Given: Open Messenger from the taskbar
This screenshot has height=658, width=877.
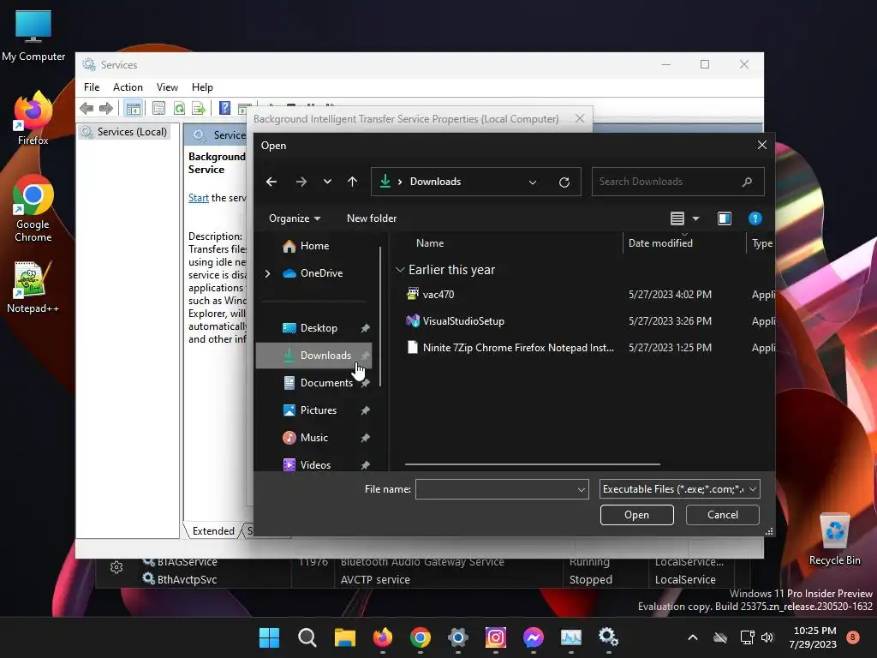Looking at the screenshot, I should pyautogui.click(x=533, y=637).
